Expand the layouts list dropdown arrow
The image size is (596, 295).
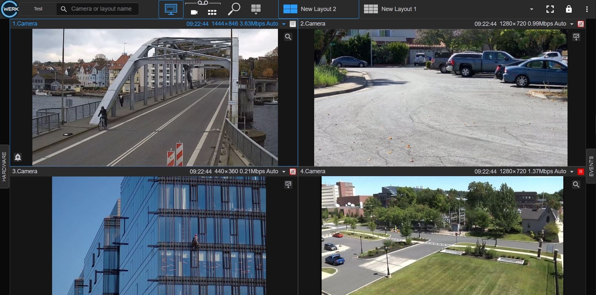click(x=531, y=9)
